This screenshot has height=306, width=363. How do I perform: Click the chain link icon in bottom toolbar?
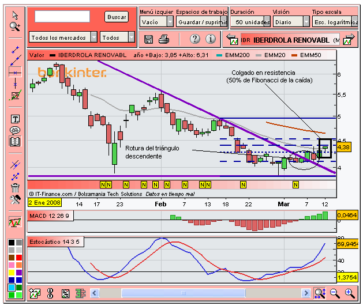click(50, 293)
